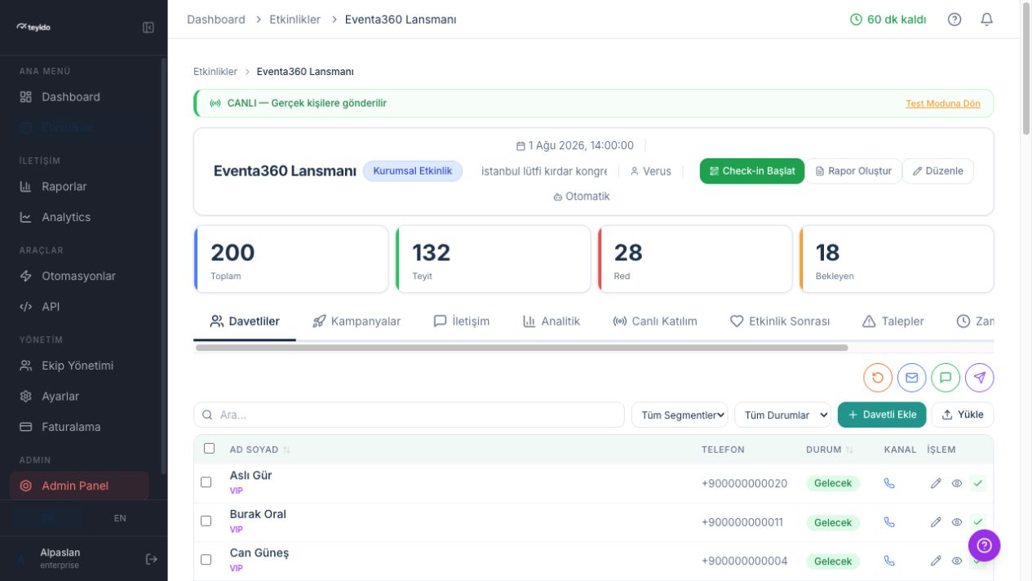
Task: Open the notifications bell
Action: point(987,19)
